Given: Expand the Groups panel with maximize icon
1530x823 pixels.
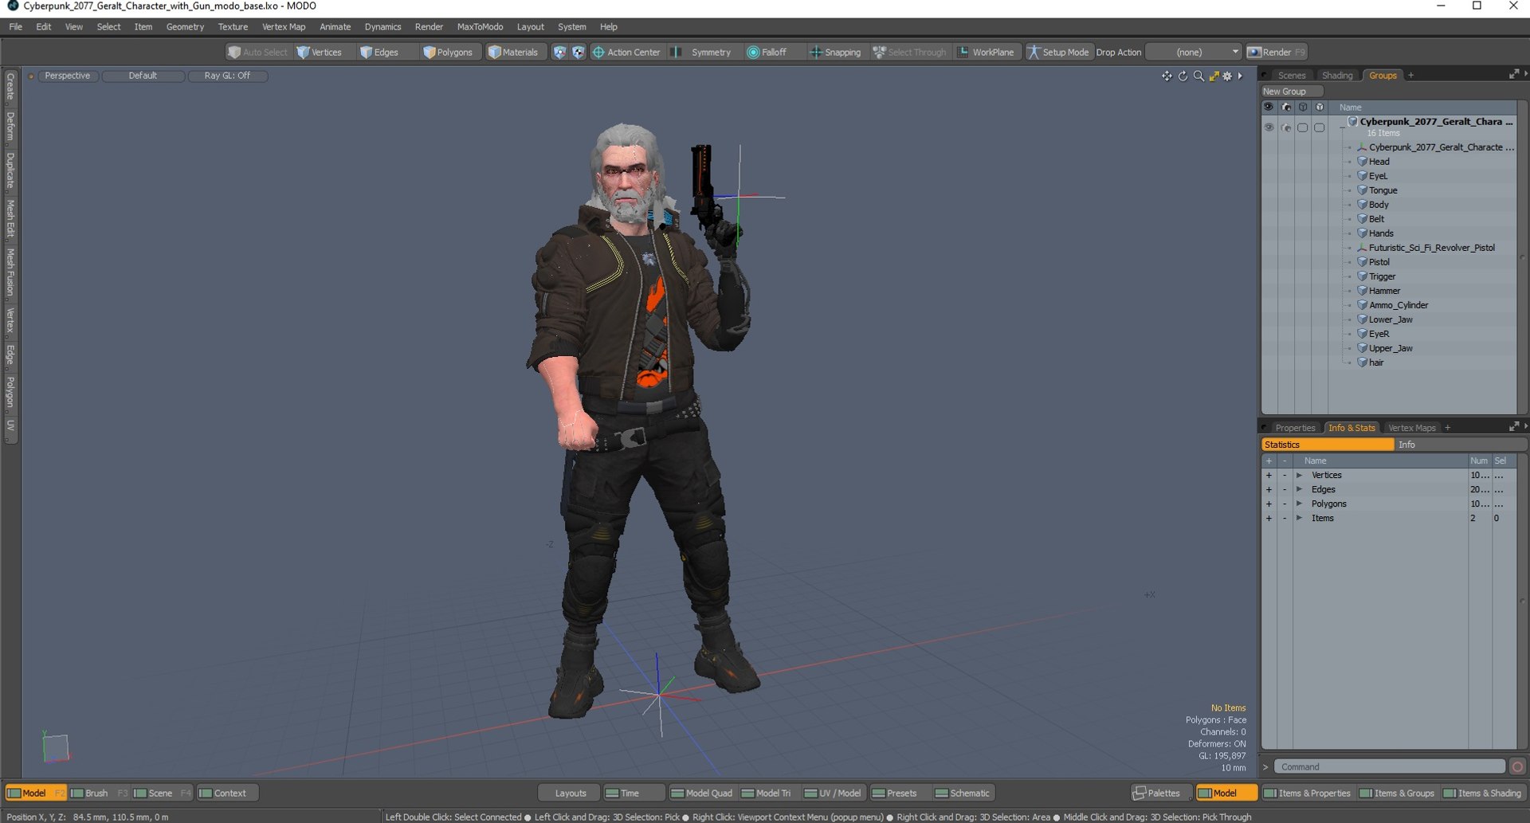Looking at the screenshot, I should (x=1513, y=74).
